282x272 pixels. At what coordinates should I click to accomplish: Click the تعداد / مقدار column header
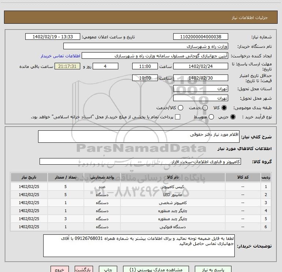click(x=66, y=177)
